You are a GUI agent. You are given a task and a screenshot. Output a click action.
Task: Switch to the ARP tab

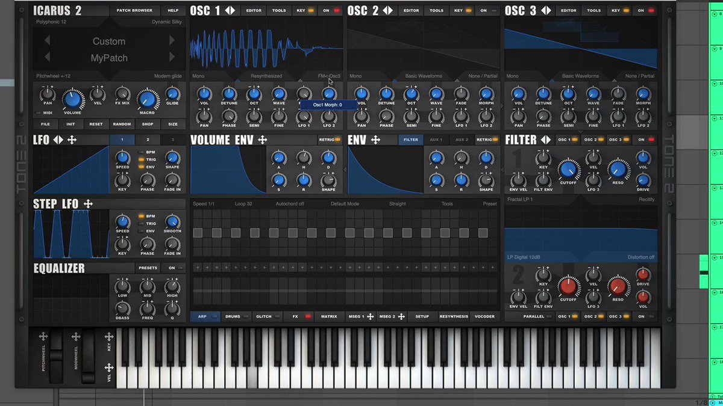pos(205,316)
